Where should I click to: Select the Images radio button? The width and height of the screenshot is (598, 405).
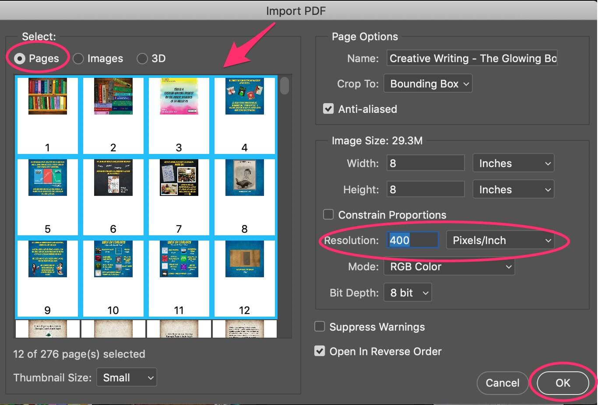coord(78,58)
